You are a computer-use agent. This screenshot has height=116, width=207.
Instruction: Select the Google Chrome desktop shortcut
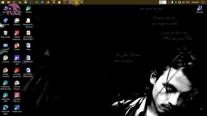click(5, 72)
